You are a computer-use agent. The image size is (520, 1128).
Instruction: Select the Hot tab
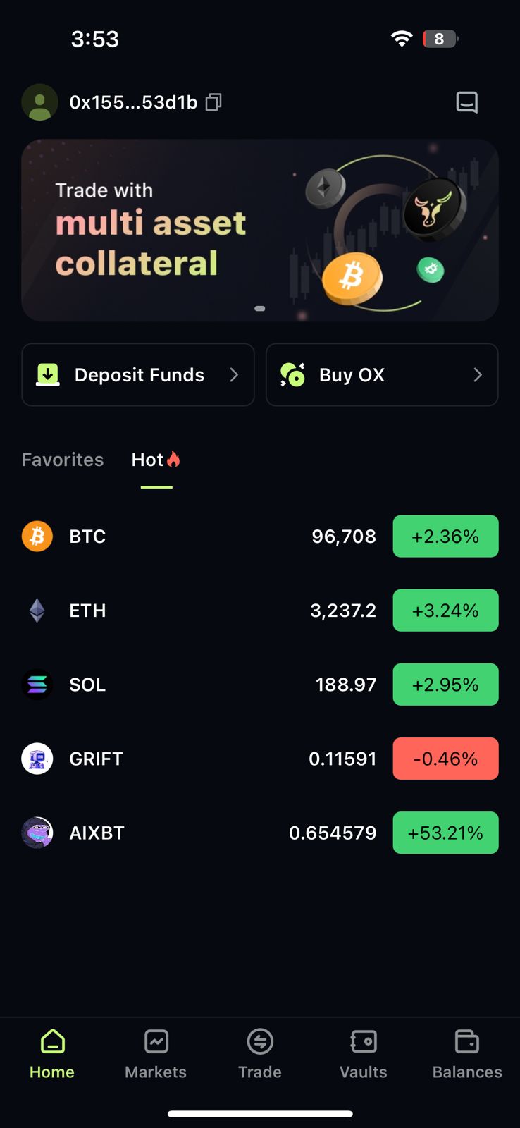156,460
